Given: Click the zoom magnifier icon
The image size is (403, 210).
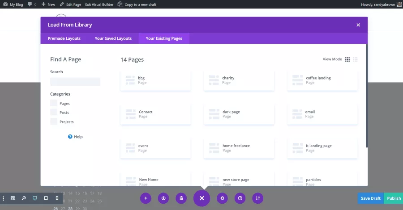Looking at the screenshot, I should [24, 198].
